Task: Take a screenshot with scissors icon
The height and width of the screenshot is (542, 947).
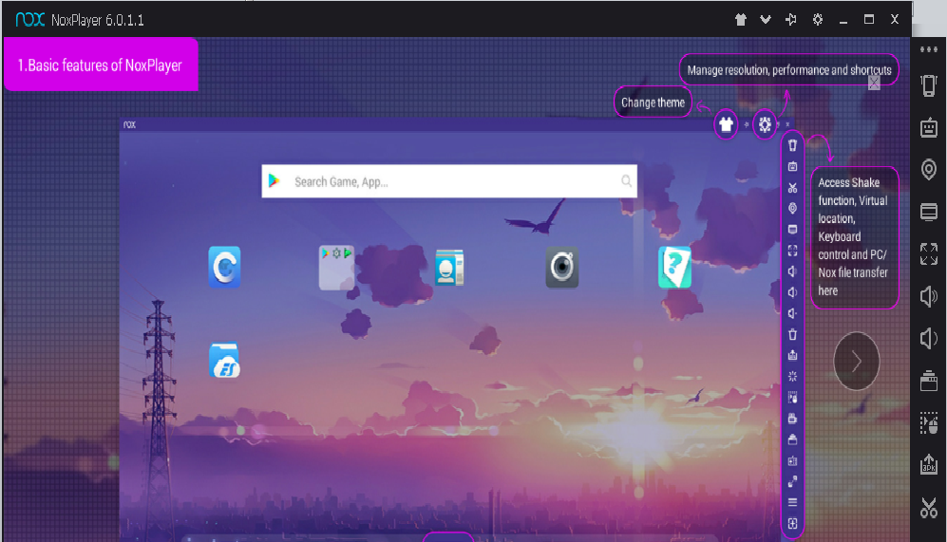Action: 929,508
